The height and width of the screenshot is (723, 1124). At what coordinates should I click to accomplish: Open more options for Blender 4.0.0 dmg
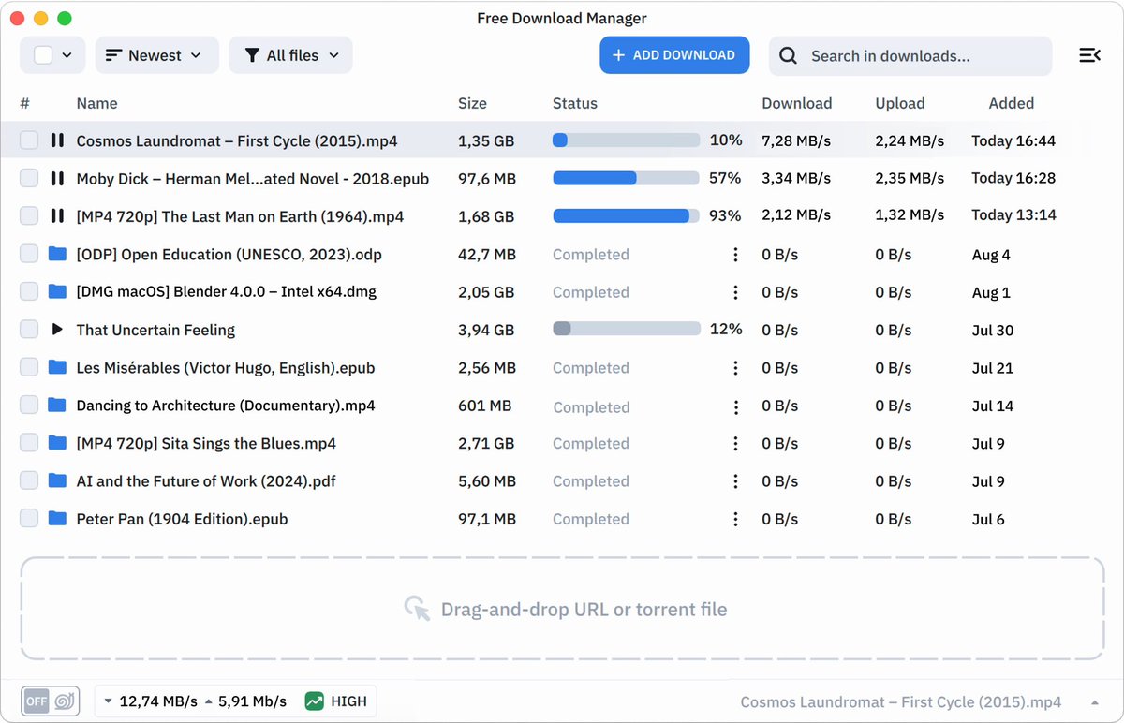736,292
